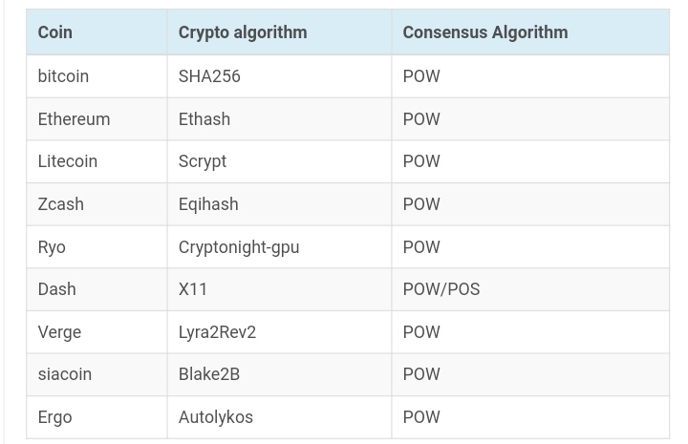The width and height of the screenshot is (688, 444).
Task: Click the Consensus Algorithm column header
Action: 484,32
